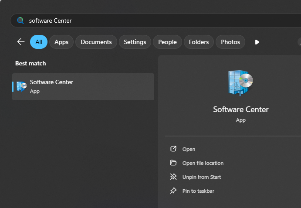Click the search magnifier icon
Viewport: 301px width, 208px height.
[x=20, y=20]
